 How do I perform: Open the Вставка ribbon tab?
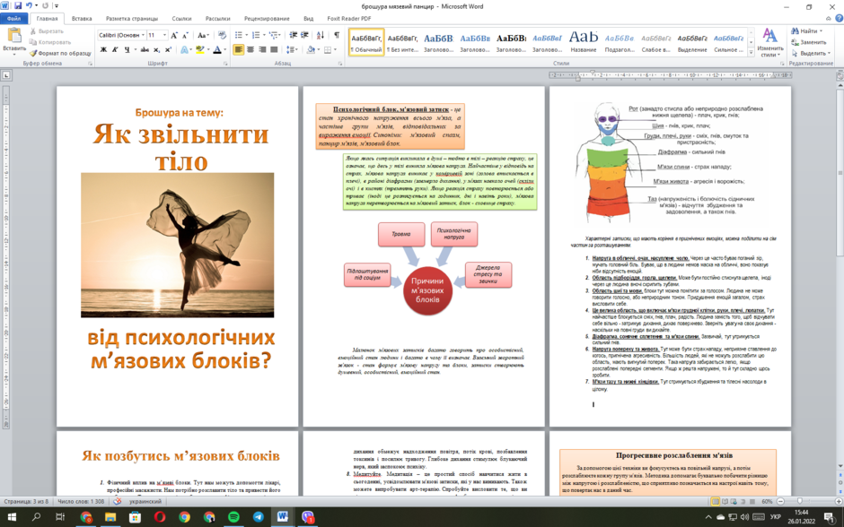pos(82,18)
